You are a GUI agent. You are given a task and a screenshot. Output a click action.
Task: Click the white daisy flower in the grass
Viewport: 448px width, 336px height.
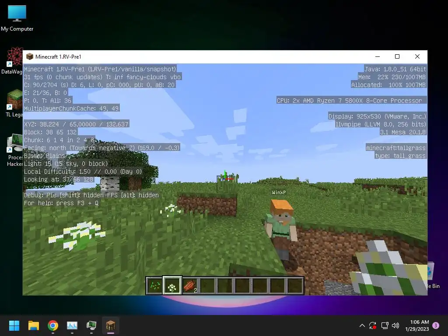click(77, 235)
